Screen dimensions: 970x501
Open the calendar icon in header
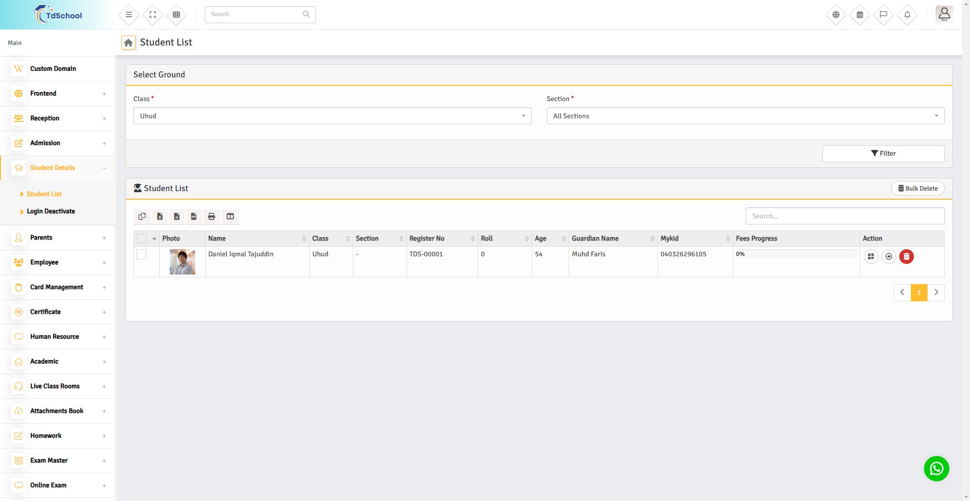859,15
